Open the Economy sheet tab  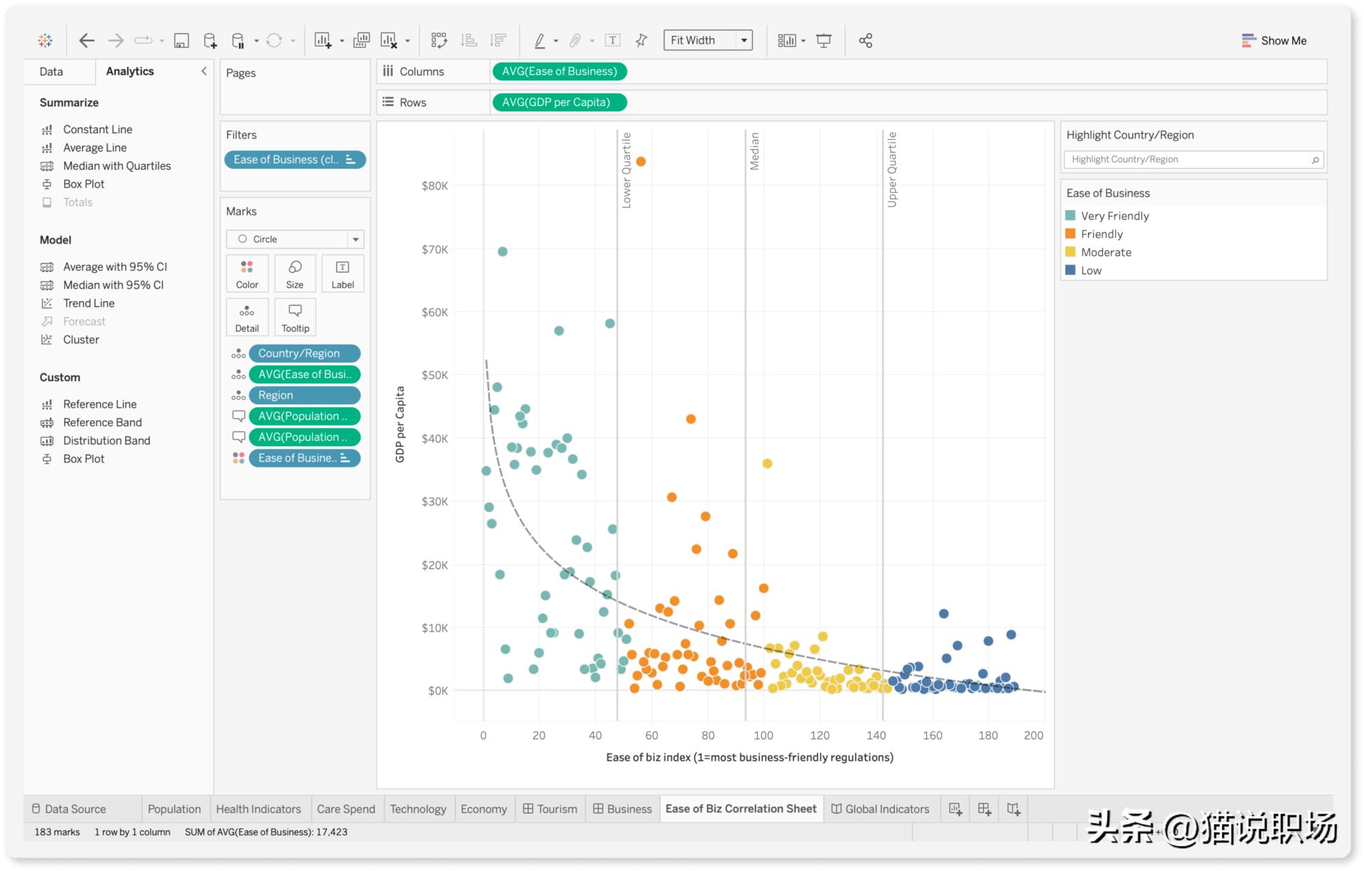click(x=484, y=809)
